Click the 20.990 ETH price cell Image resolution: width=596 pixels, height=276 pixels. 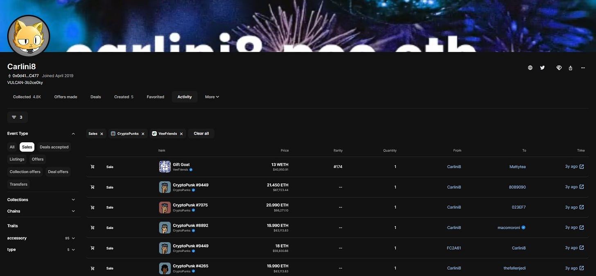tap(277, 205)
